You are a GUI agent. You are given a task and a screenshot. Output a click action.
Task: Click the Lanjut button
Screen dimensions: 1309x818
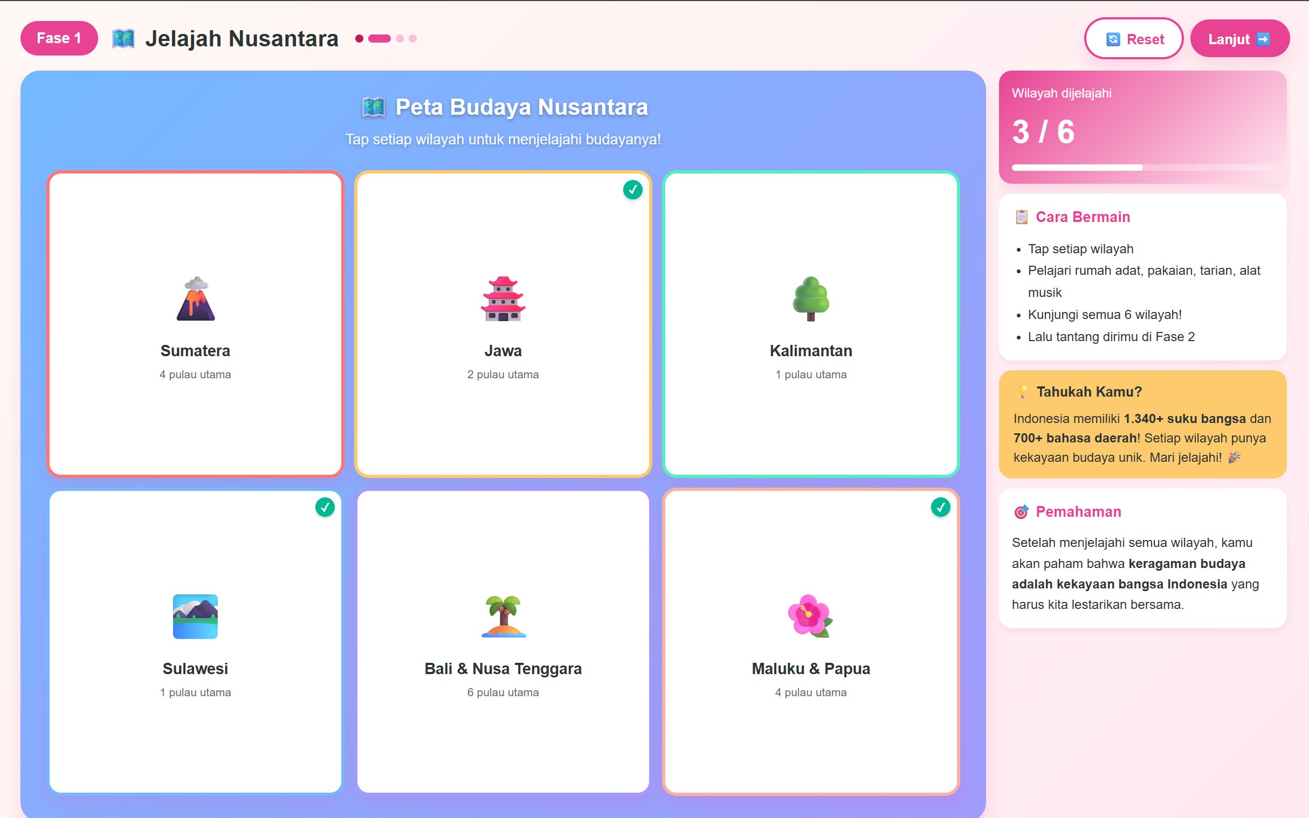1240,38
